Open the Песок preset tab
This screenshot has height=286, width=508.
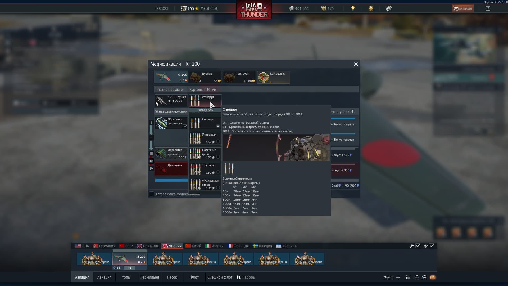[x=172, y=277]
